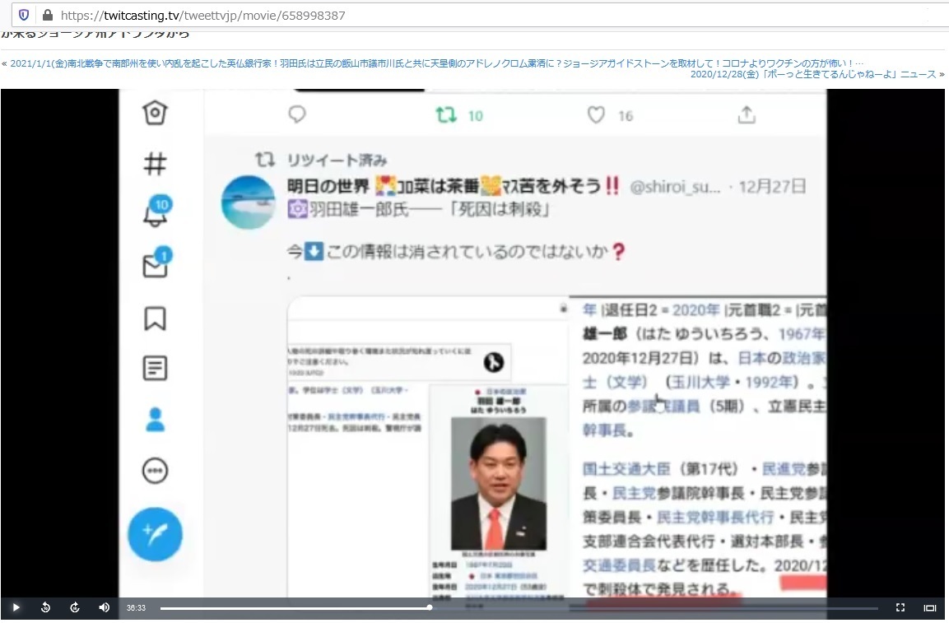This screenshot has height=623, width=949.
Task: Click the tweet text '死因は刺殺'
Action: click(500, 210)
